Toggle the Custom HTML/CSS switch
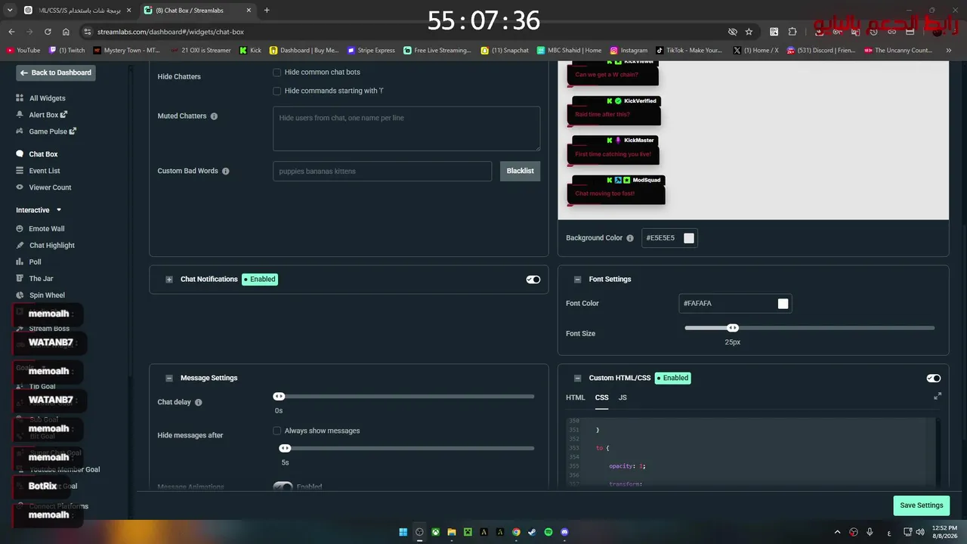The height and width of the screenshot is (544, 967). click(934, 379)
